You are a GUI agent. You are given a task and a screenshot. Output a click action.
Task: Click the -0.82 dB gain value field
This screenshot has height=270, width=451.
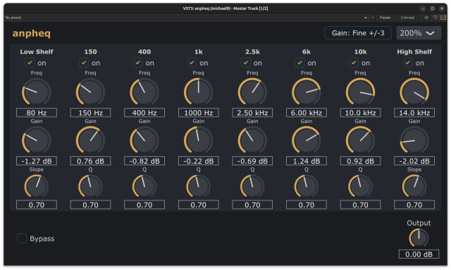(144, 161)
